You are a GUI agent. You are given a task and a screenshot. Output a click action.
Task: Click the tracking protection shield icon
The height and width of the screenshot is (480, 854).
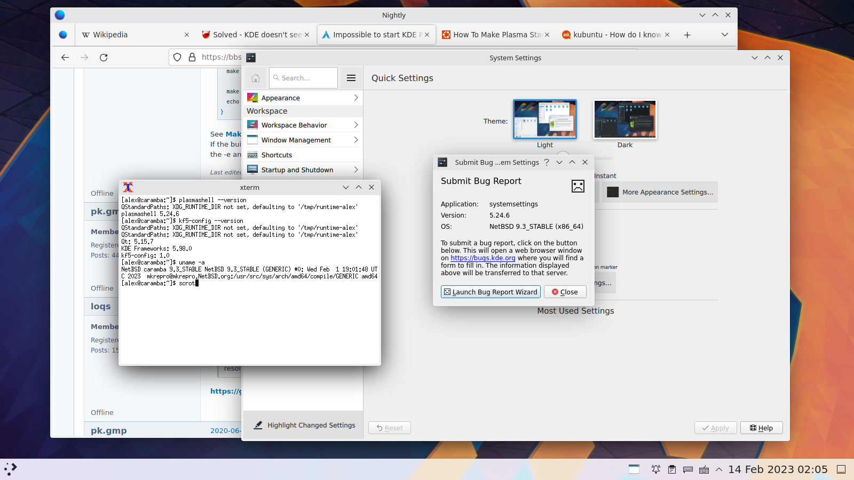(x=177, y=57)
